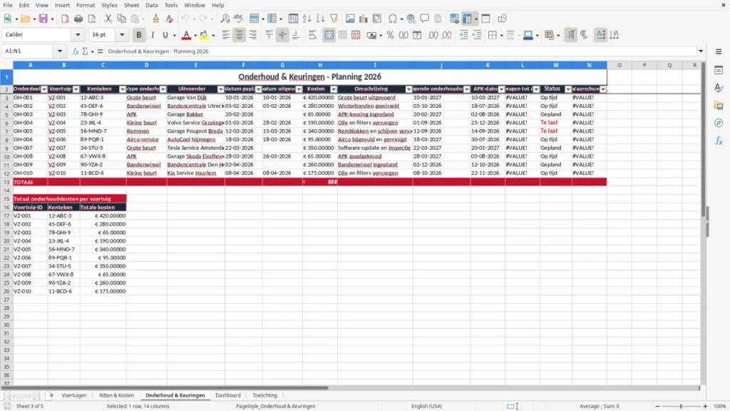Open filter dropdown for Uitvoerder column
Image resolution: width=730 pixels, height=411 pixels.
click(221, 89)
